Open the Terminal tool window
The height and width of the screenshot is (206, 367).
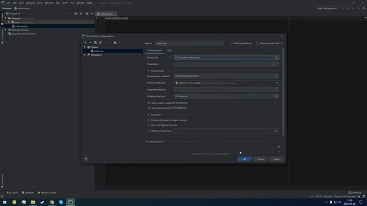pos(28,193)
